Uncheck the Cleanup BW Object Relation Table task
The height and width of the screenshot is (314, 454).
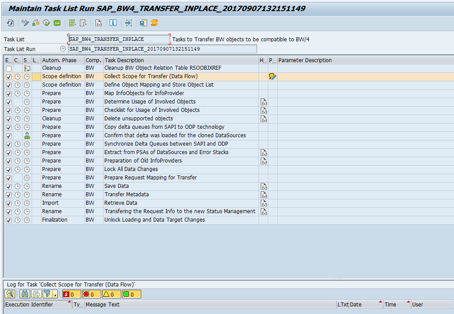pos(8,68)
